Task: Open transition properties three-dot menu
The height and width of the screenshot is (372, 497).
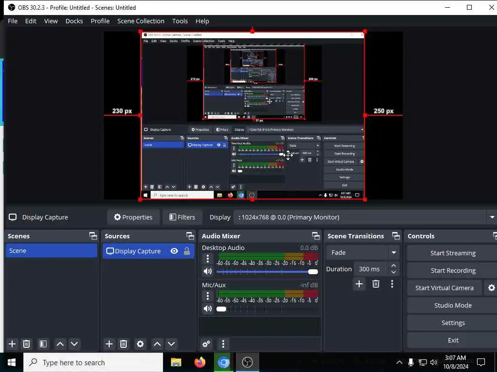Action: coord(392,284)
